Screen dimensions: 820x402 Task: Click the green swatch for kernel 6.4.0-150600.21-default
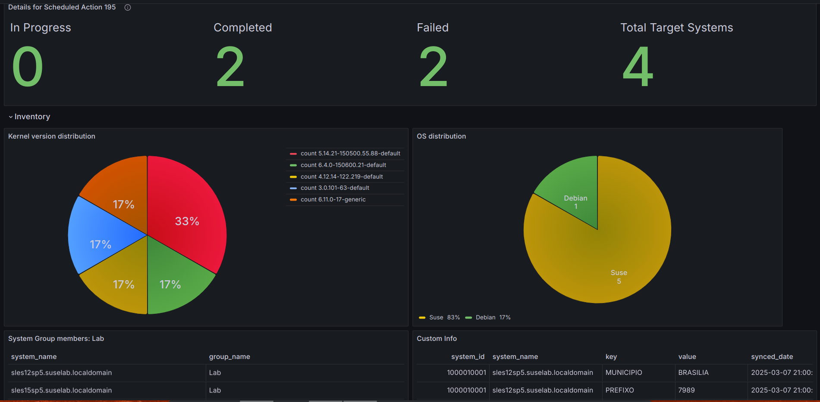click(x=293, y=165)
